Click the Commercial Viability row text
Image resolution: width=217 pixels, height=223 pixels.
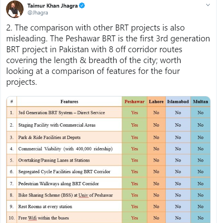point(65,149)
